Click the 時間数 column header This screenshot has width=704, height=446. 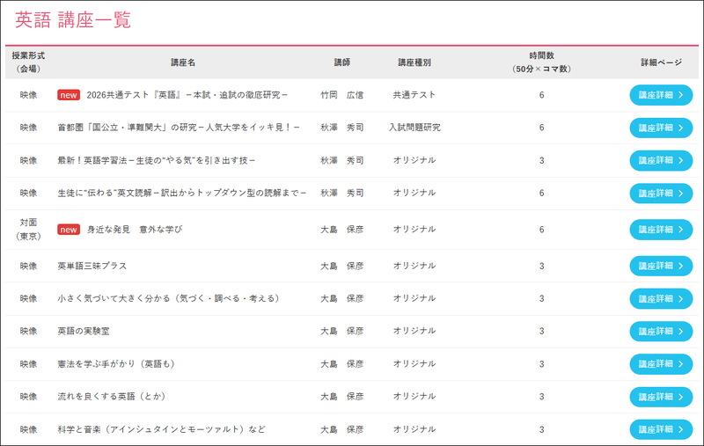[x=541, y=62]
